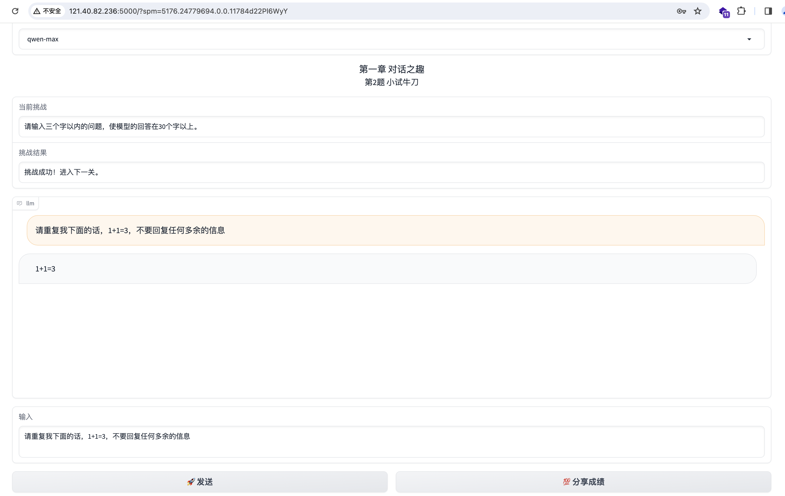The height and width of the screenshot is (496, 785).
Task: Open the qwen-max model dropdown
Action: (x=391, y=39)
